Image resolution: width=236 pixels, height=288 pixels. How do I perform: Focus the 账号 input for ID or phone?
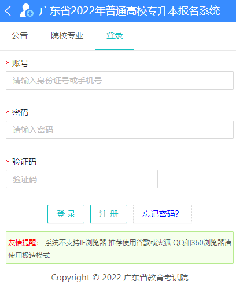point(120,81)
